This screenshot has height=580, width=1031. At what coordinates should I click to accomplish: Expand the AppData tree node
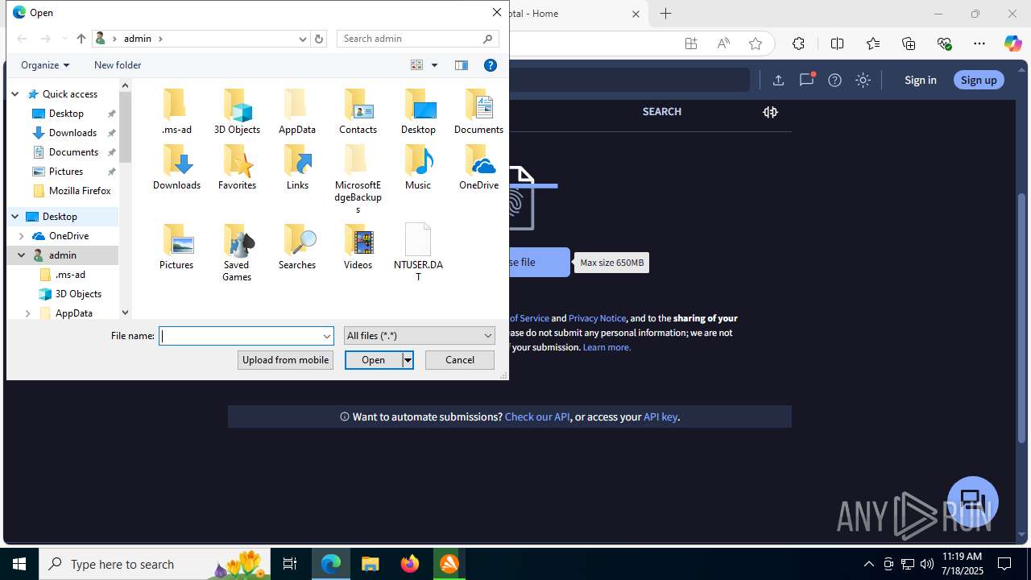click(x=28, y=313)
